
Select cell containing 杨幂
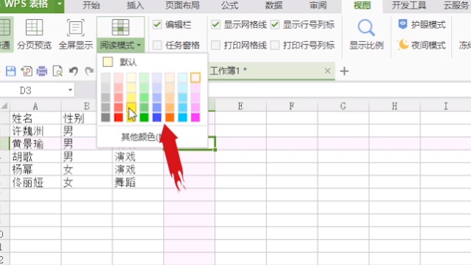click(35, 169)
